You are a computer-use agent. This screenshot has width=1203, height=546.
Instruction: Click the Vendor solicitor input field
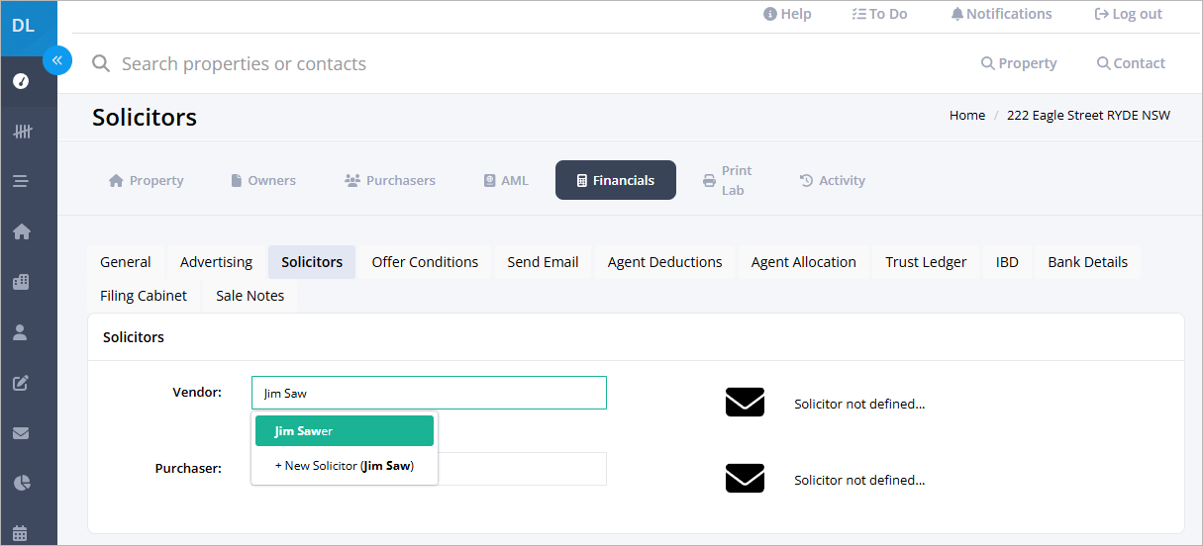tap(429, 393)
